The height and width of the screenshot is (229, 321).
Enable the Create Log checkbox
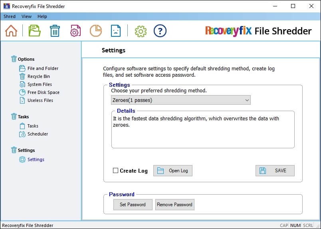click(116, 171)
